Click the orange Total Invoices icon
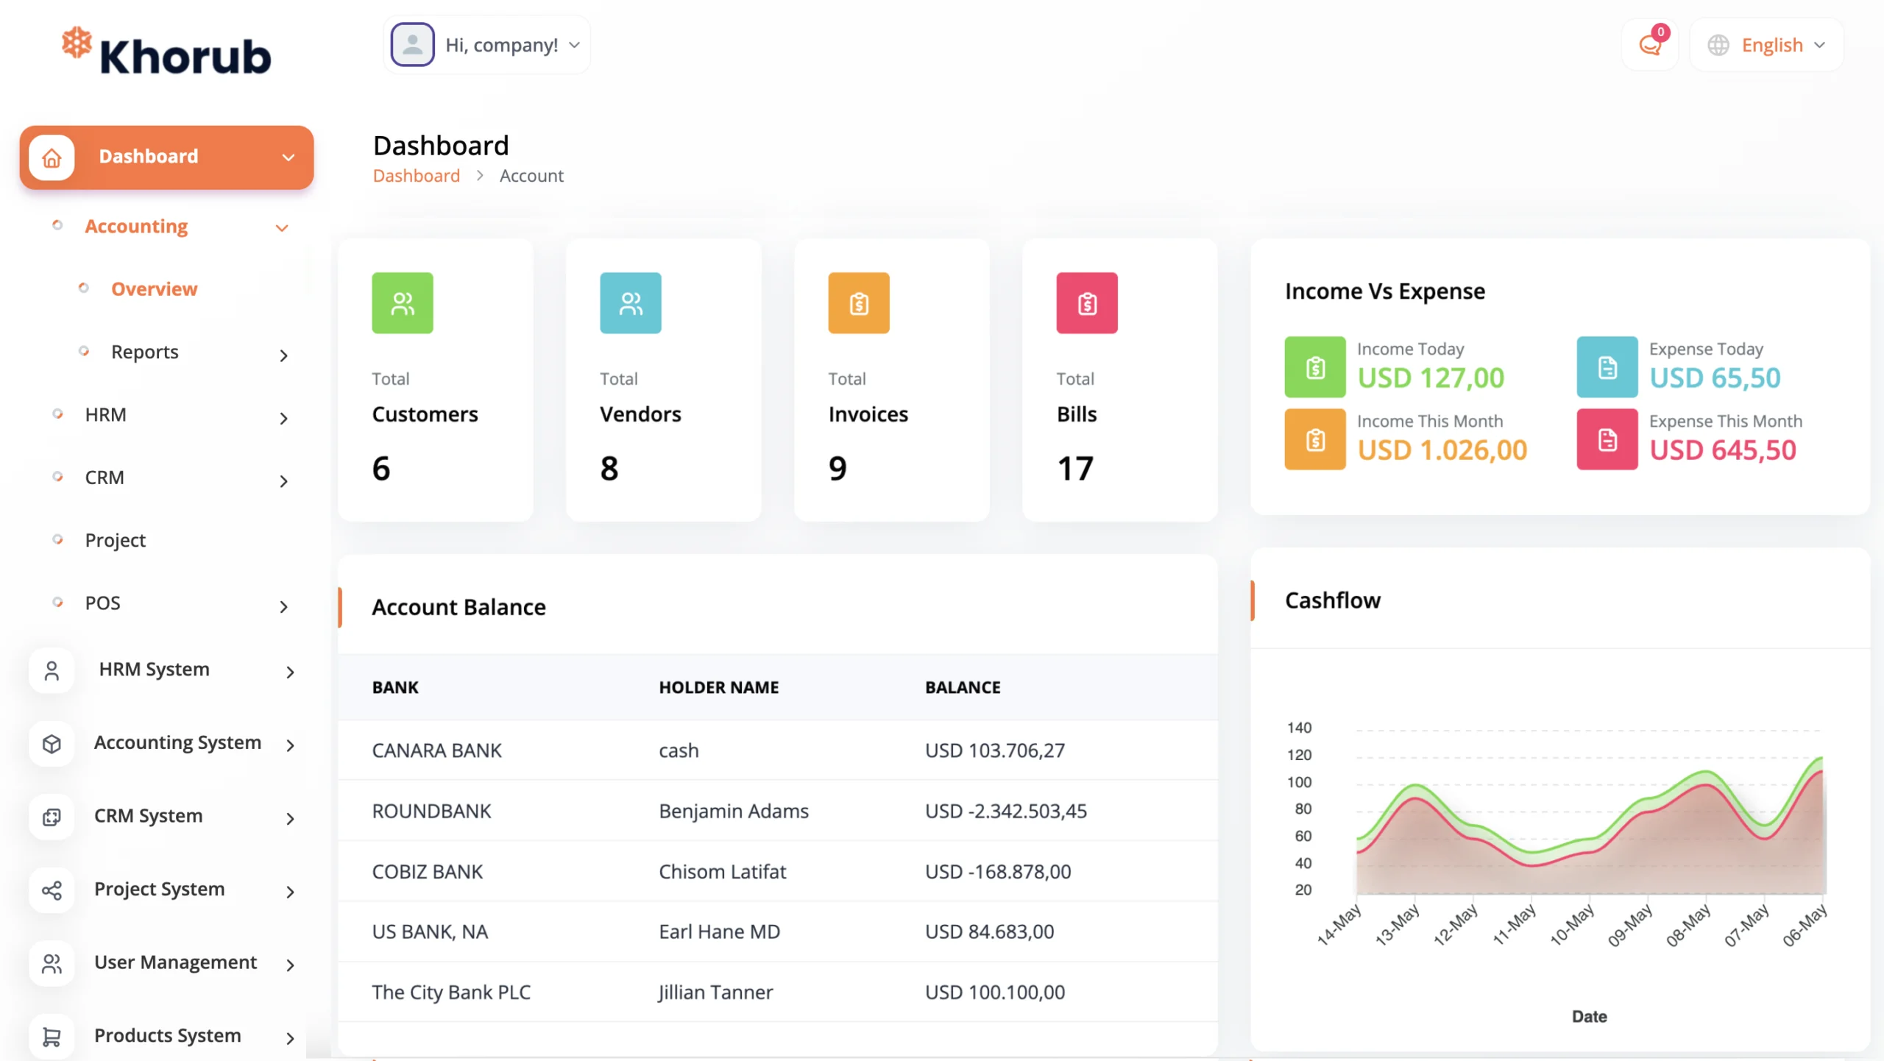 859,303
